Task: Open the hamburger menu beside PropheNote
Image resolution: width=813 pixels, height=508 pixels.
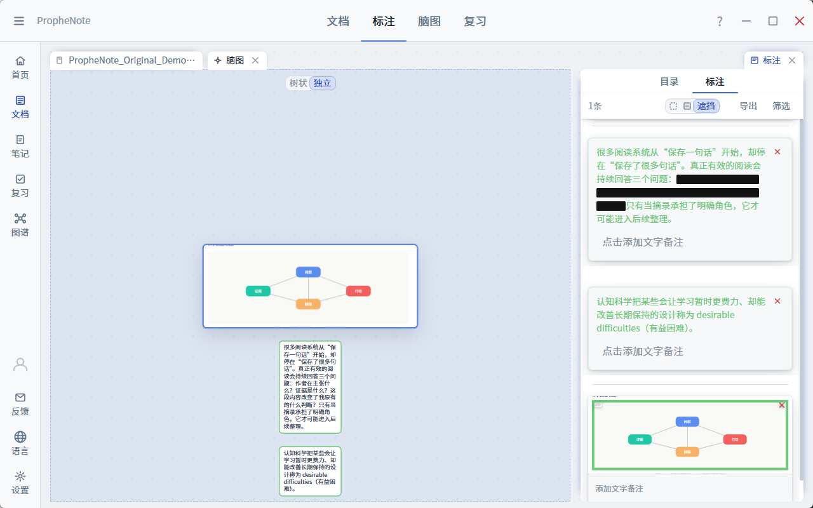Action: pos(19,21)
